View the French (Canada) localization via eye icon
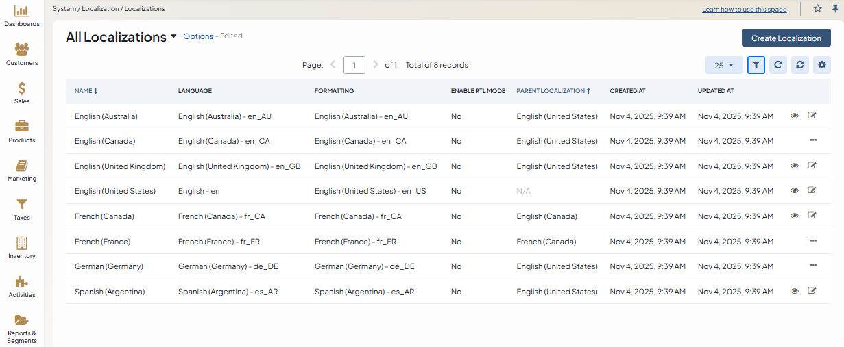This screenshot has width=844, height=347. point(795,216)
